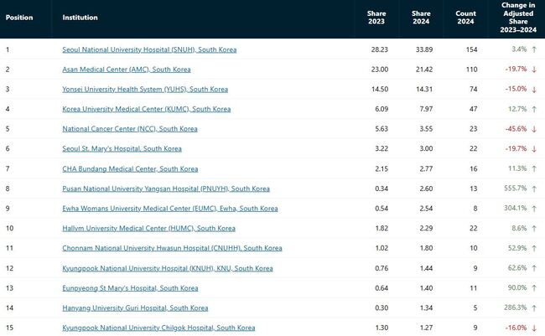The height and width of the screenshot is (336, 545).
Task: Select the 90.0% change value
Action: pos(517,288)
